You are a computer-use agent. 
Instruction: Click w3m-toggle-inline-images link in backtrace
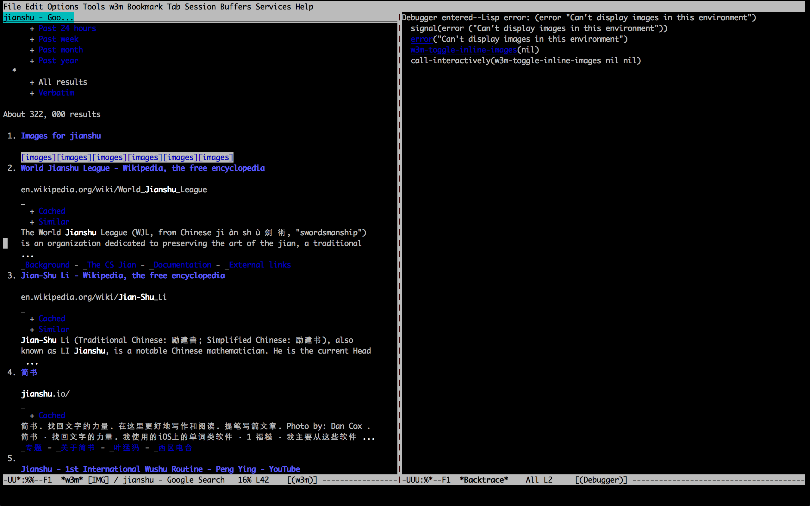coord(464,50)
